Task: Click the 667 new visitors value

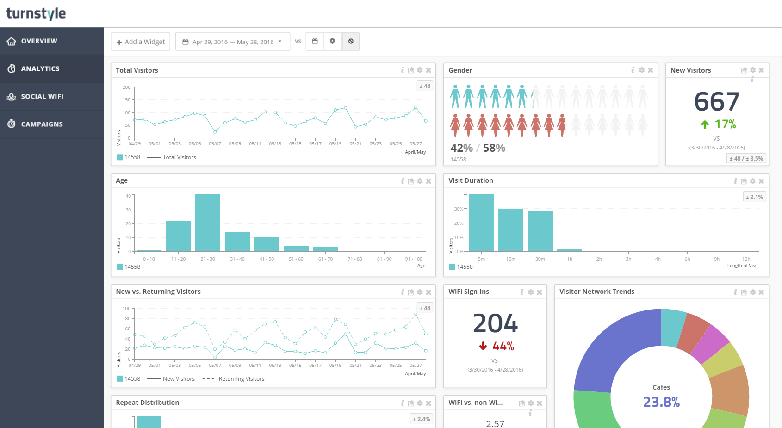Action: point(717,102)
